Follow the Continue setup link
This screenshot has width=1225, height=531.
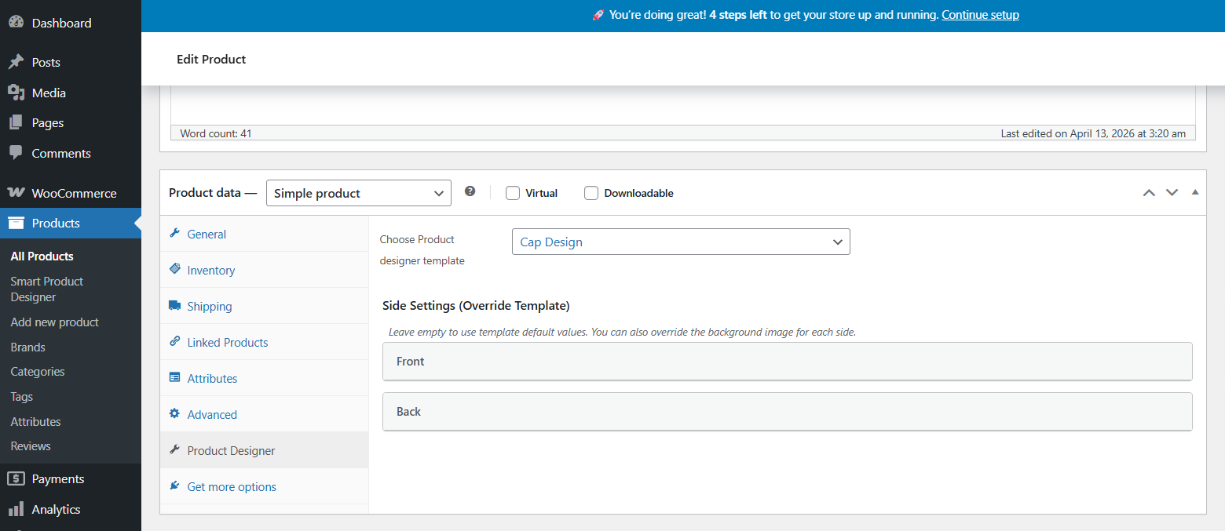pos(981,15)
